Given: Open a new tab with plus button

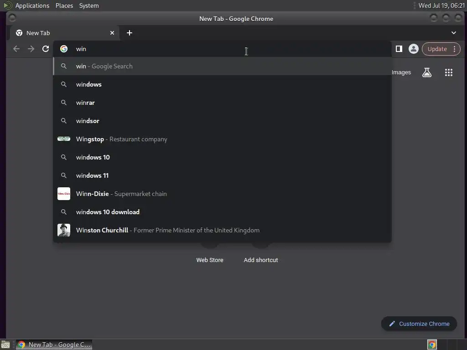Looking at the screenshot, I should click(129, 33).
